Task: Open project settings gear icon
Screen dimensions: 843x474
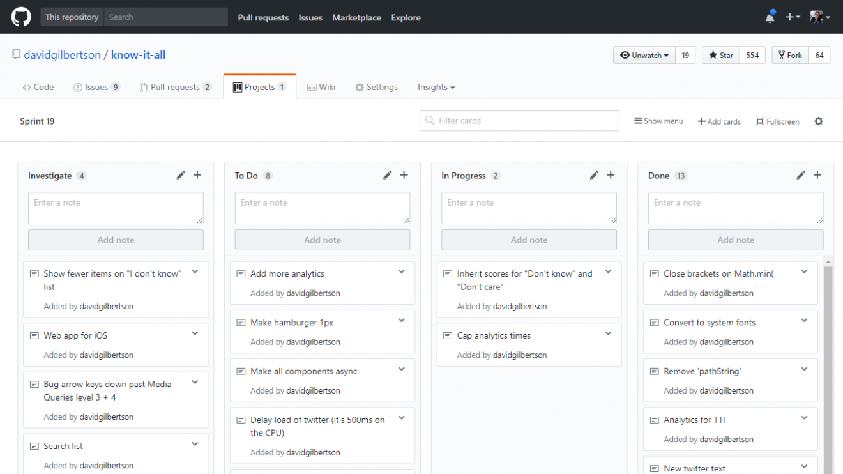Action: pyautogui.click(x=819, y=121)
